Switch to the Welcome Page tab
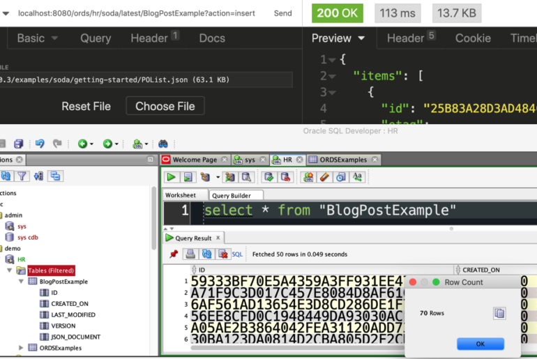Viewport: 537px width, 359px height. coord(194,160)
